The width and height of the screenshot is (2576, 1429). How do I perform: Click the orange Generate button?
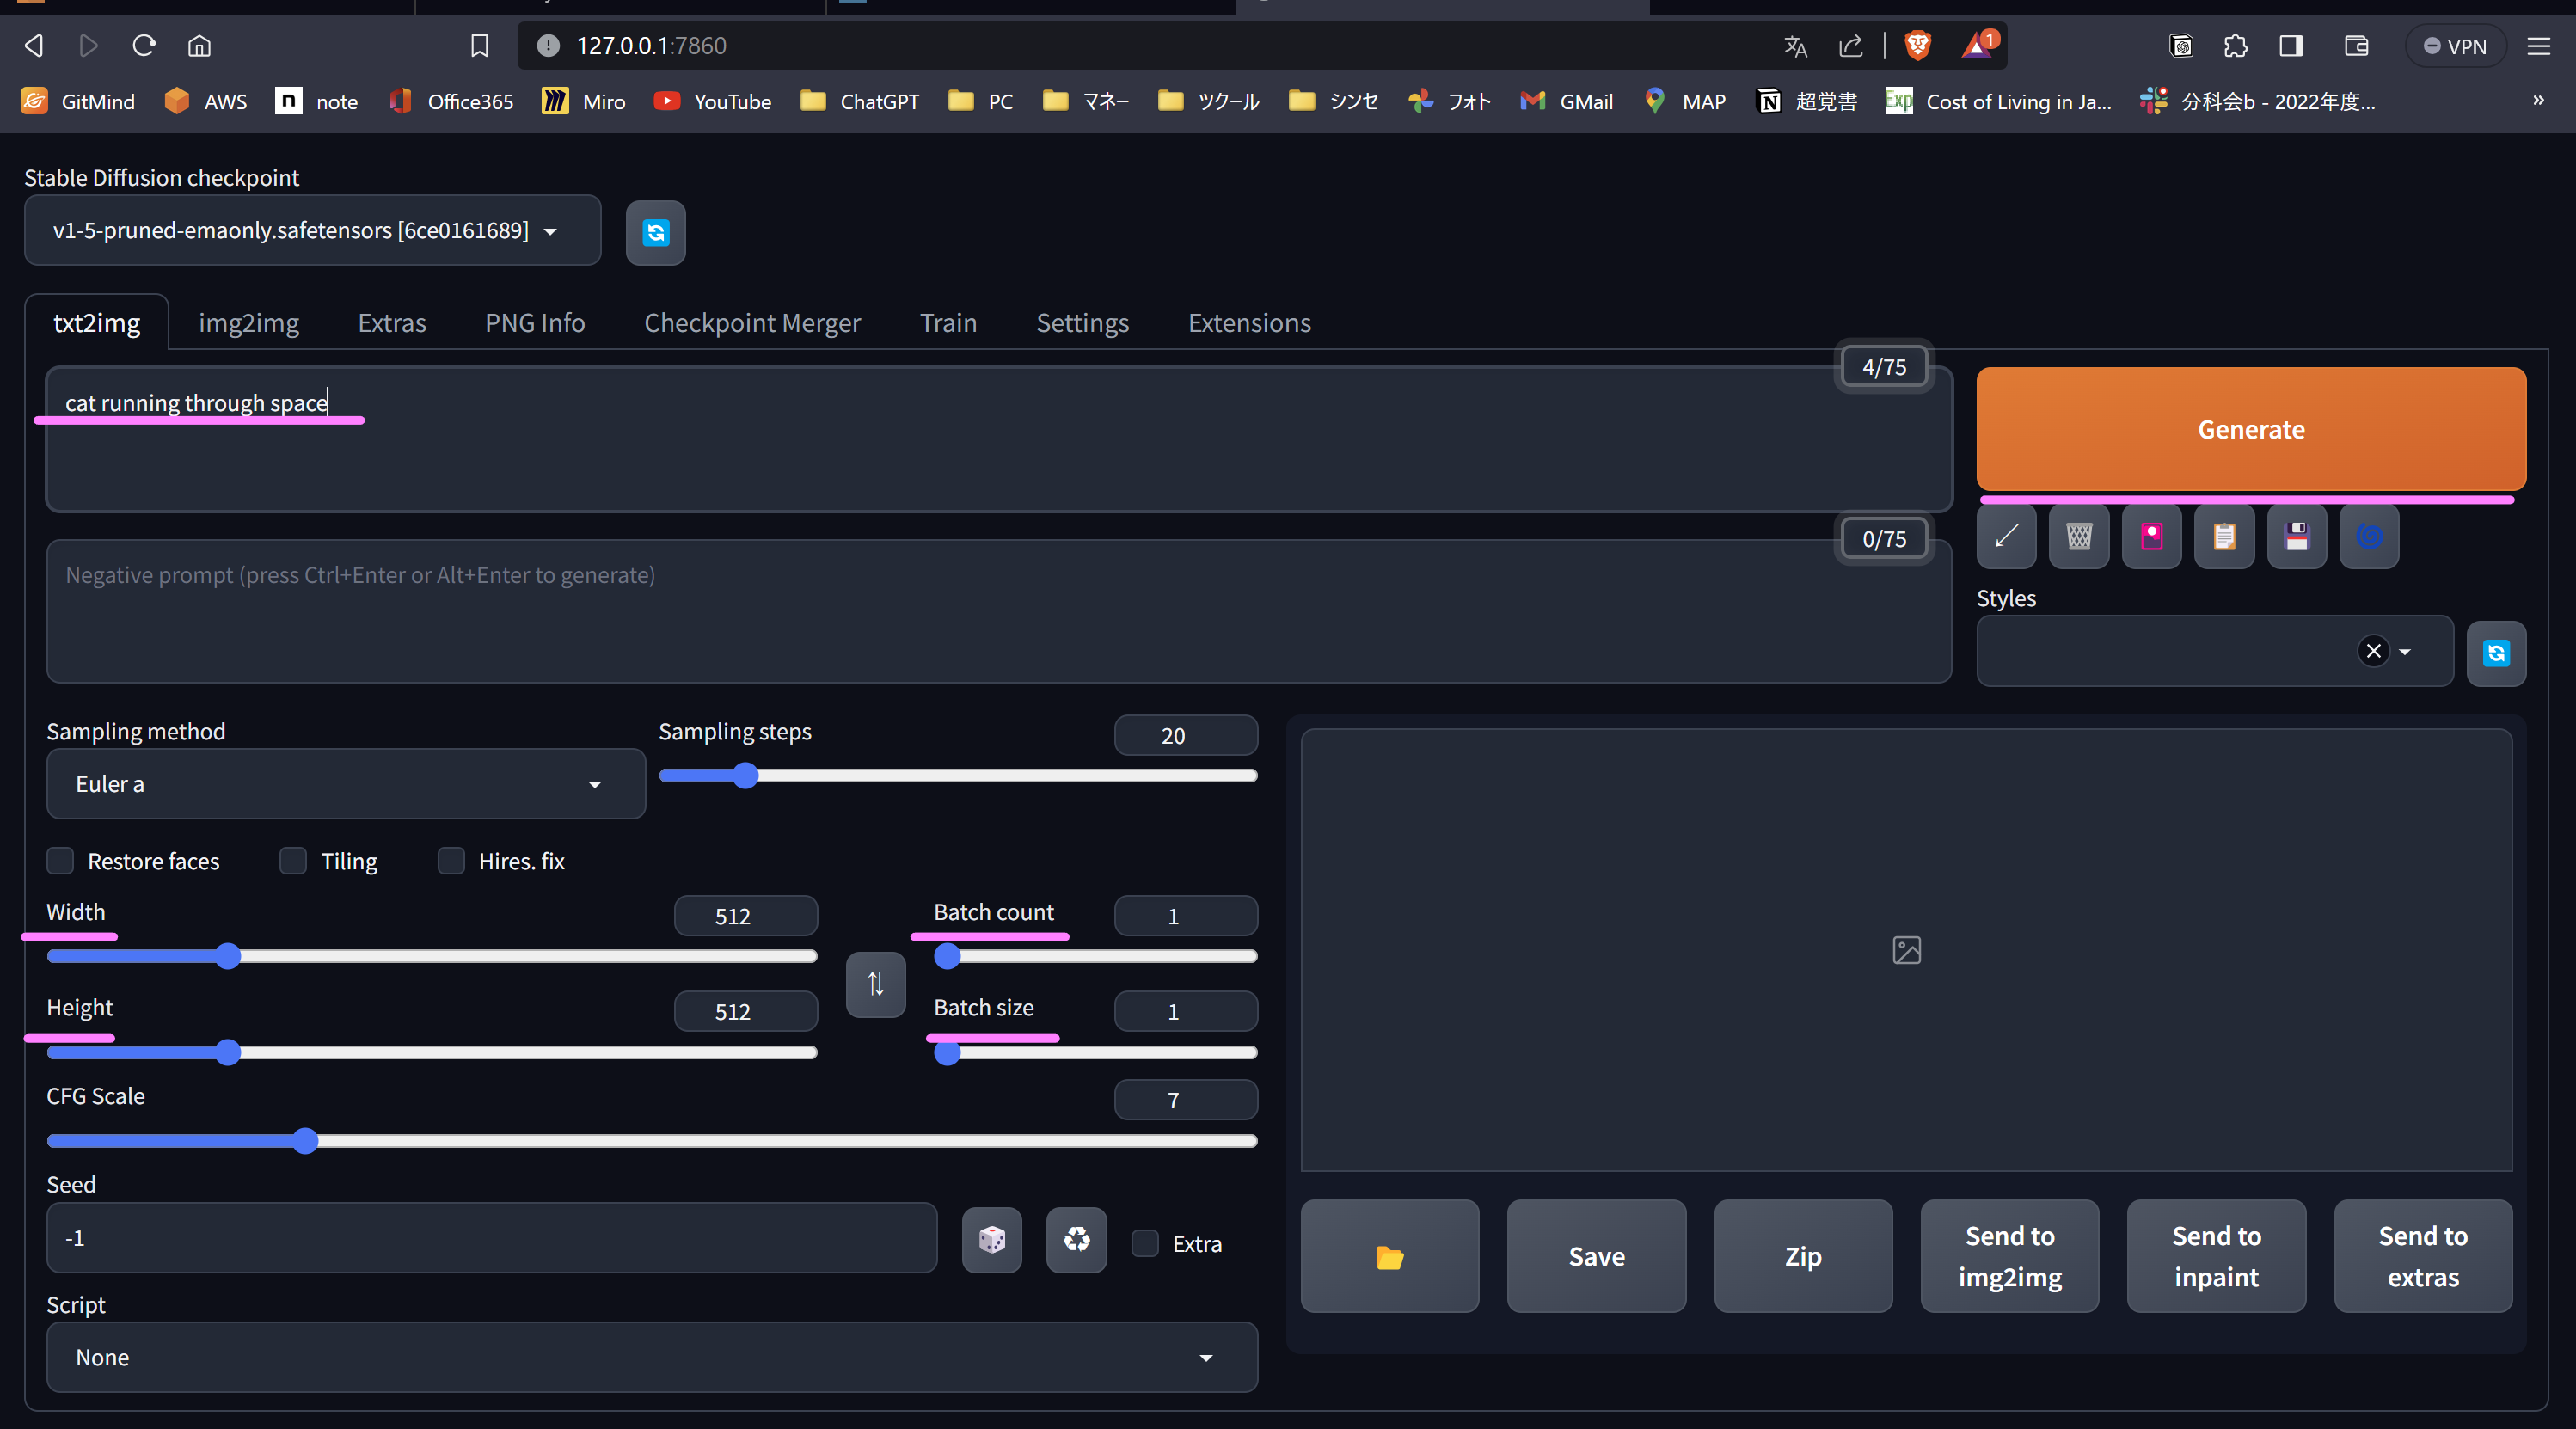click(2250, 429)
